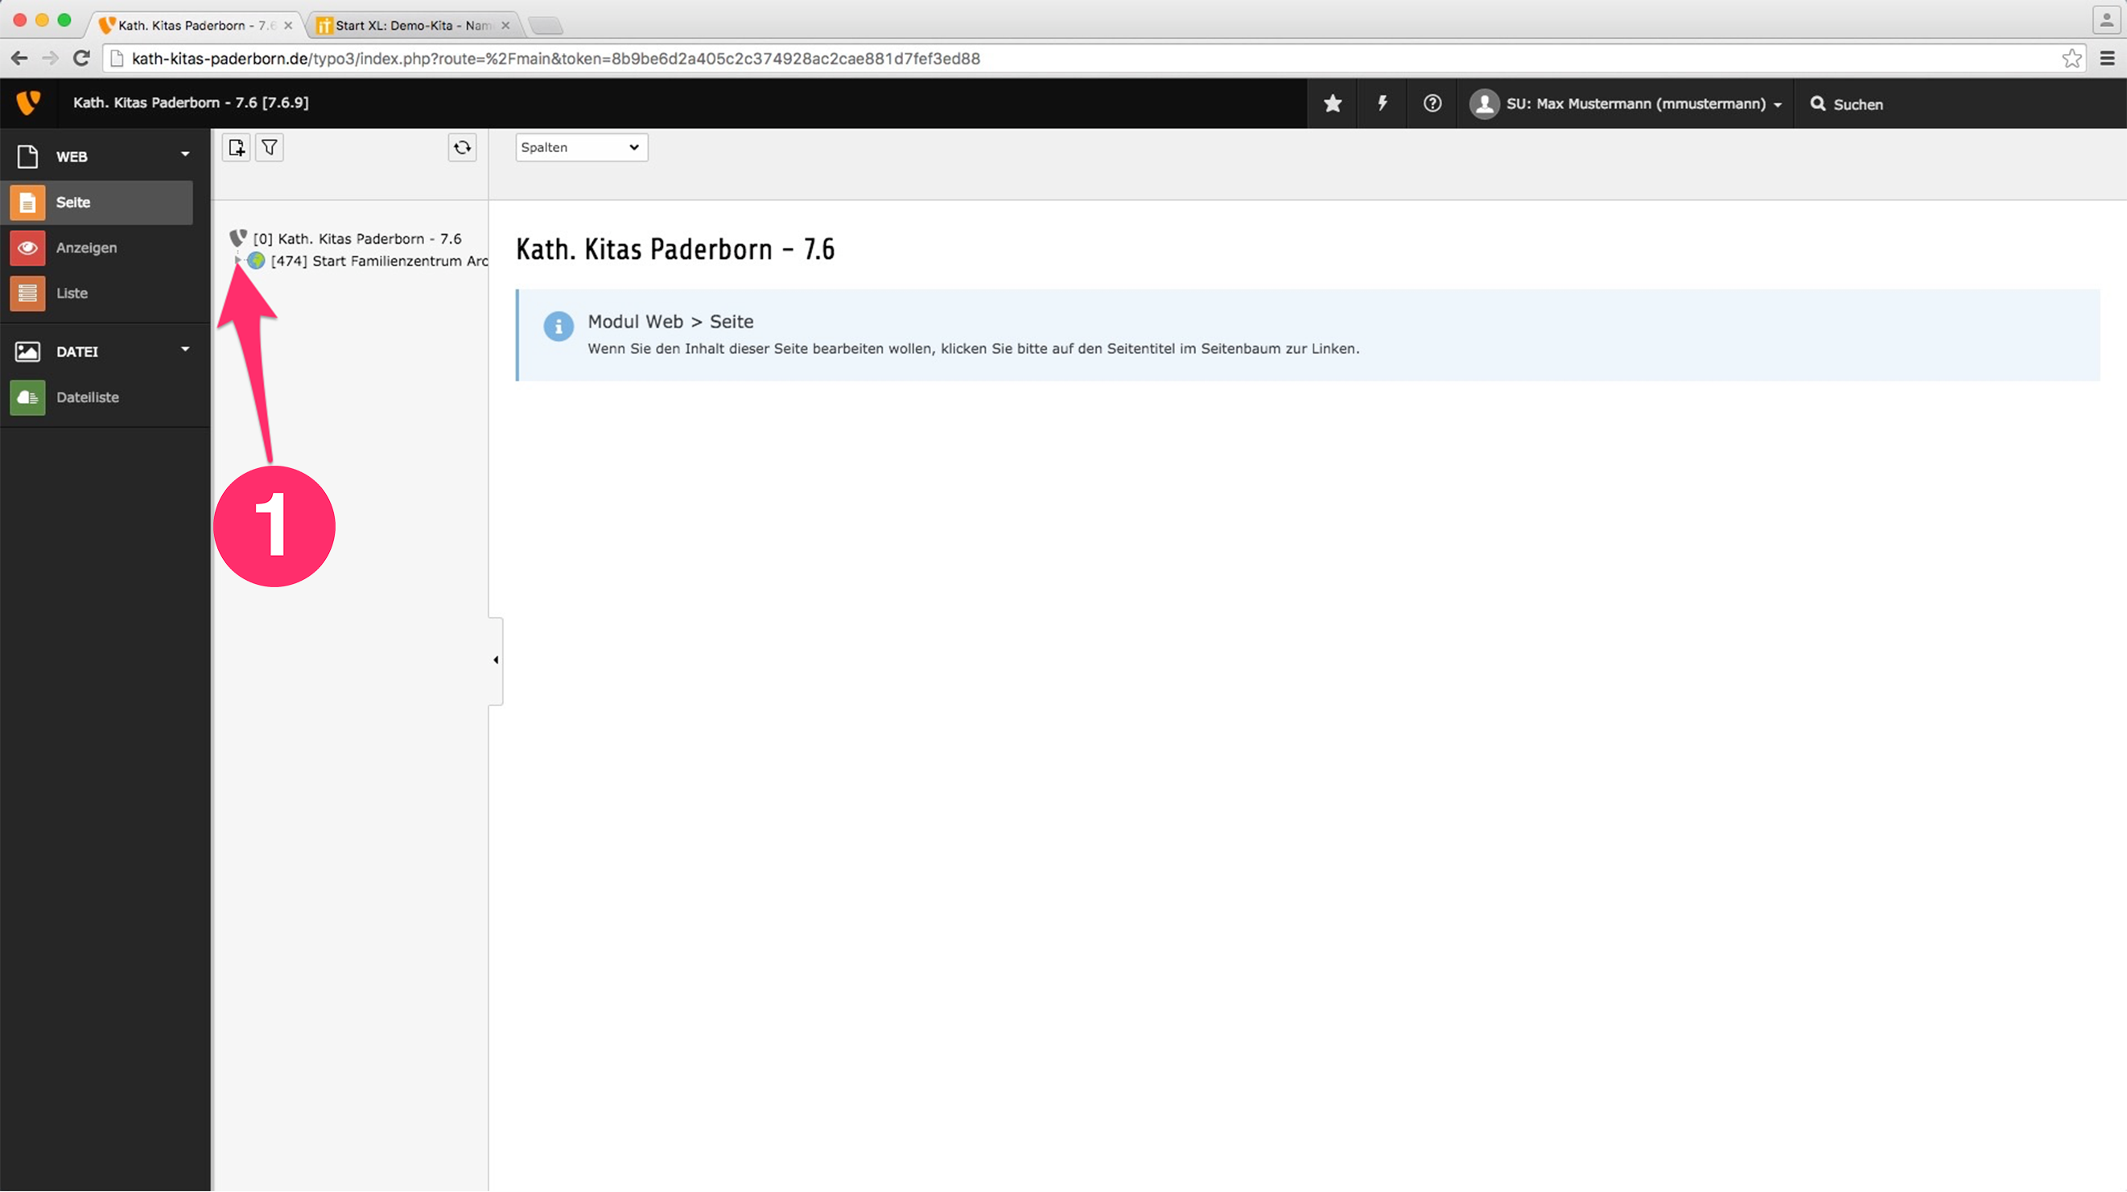The image size is (2127, 1192).
Task: Open the Liste module
Action: (x=72, y=293)
